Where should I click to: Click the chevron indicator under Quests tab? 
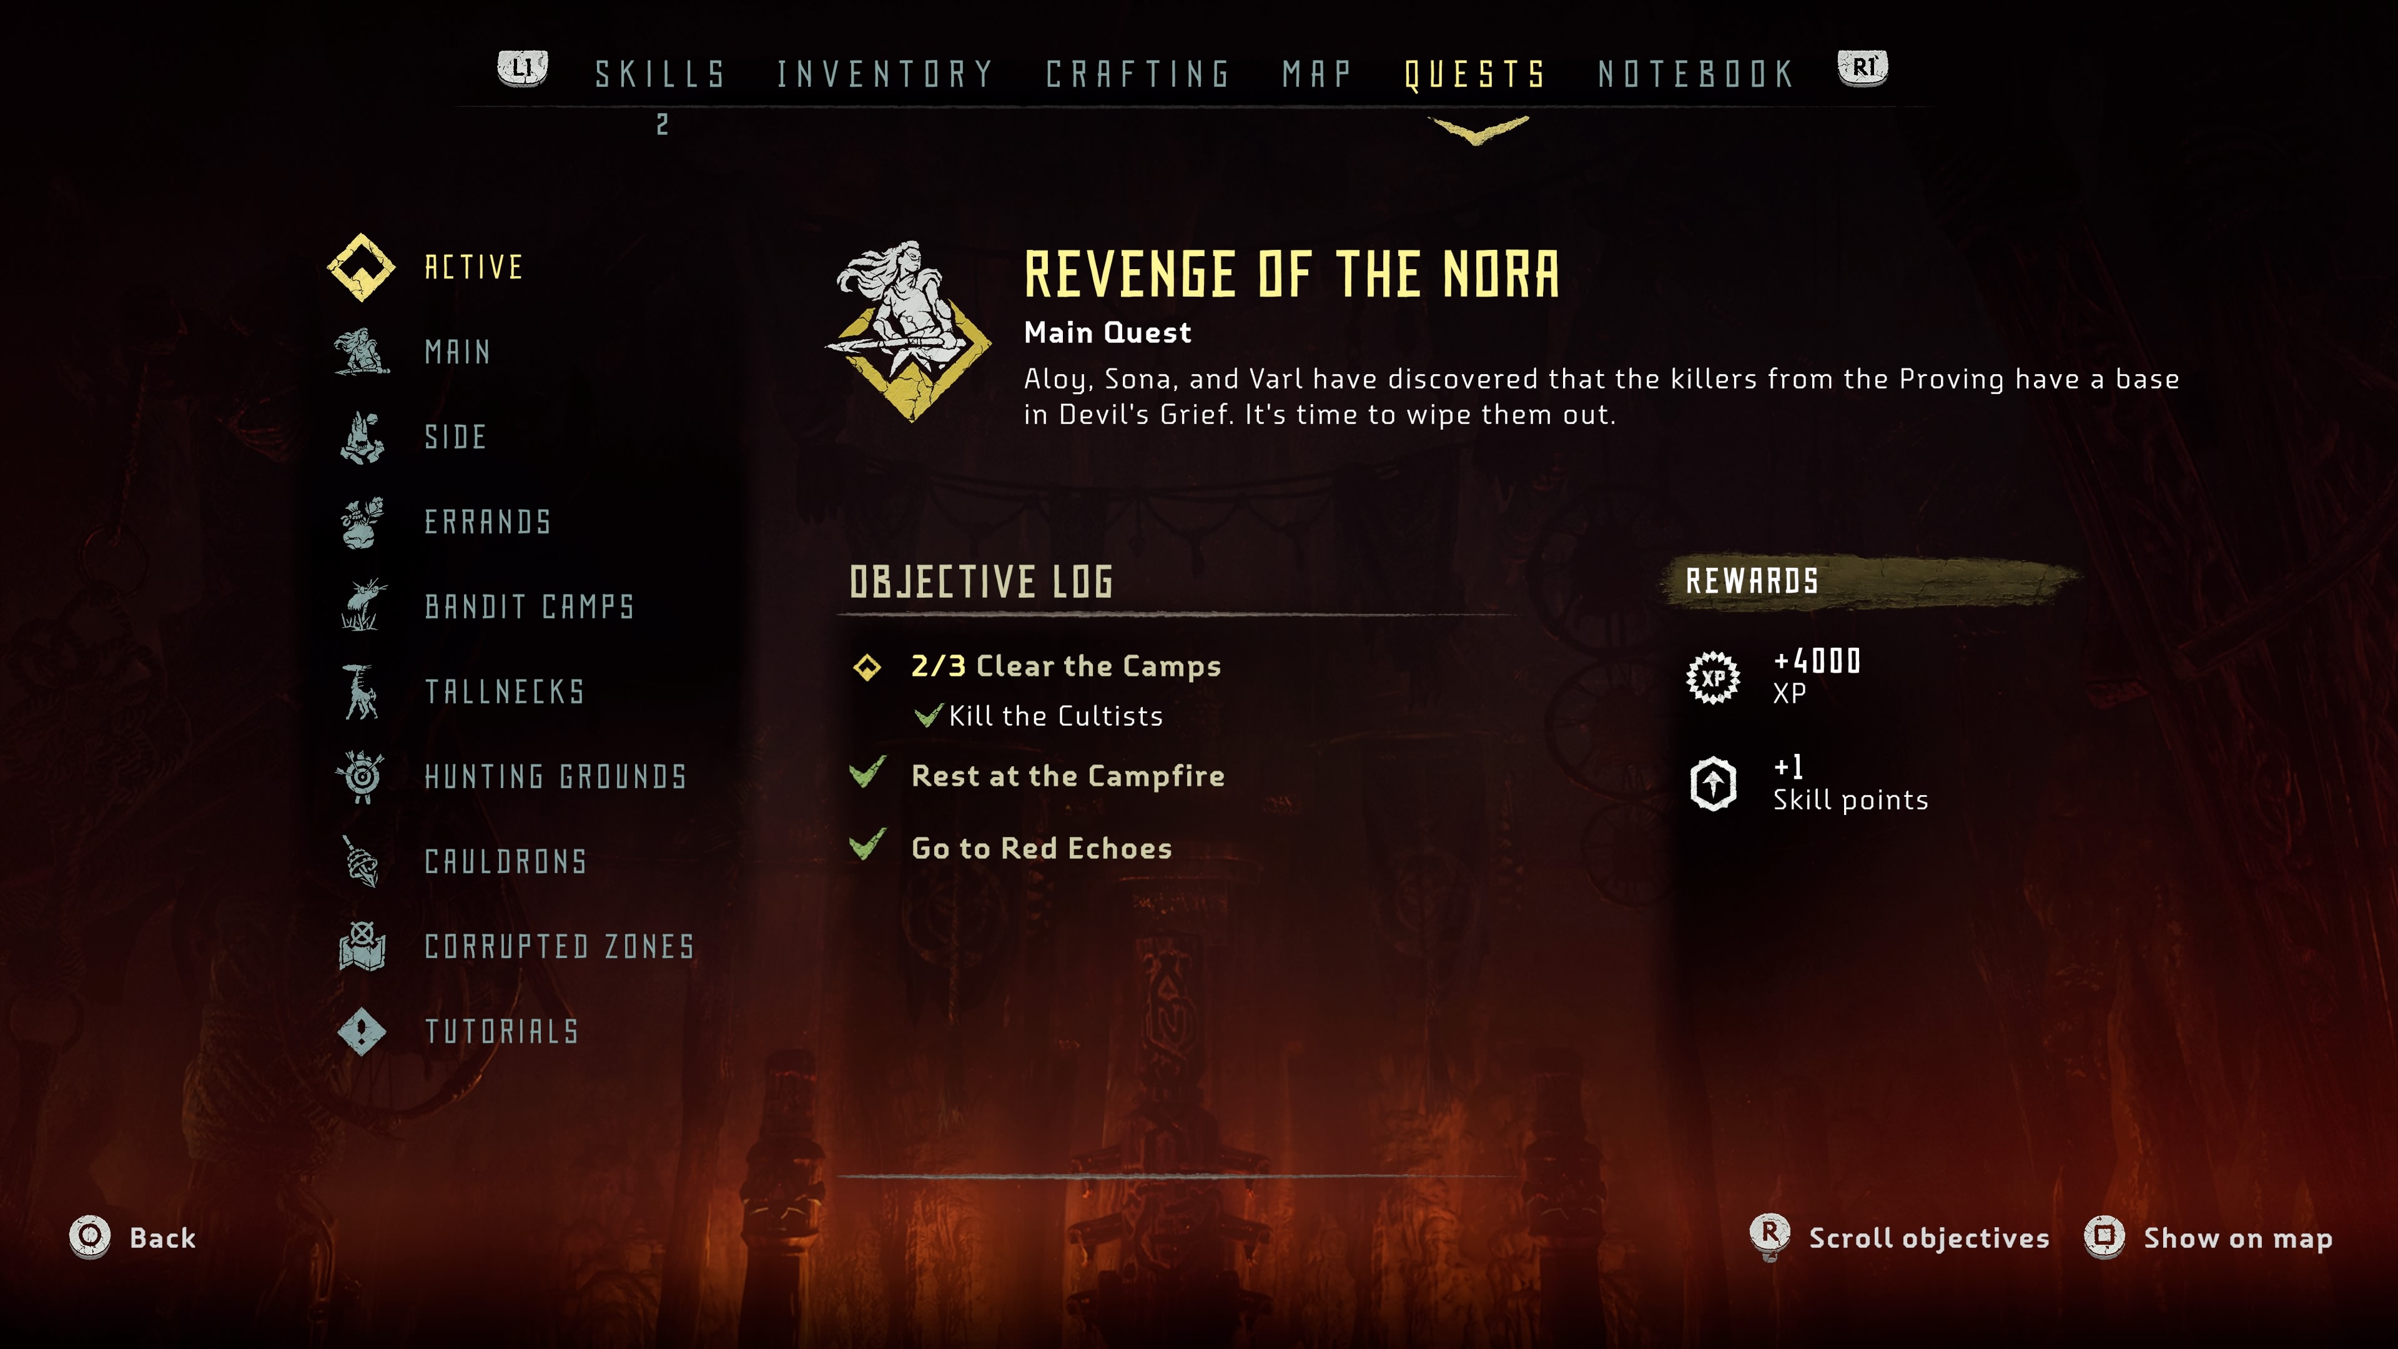coord(1478,129)
